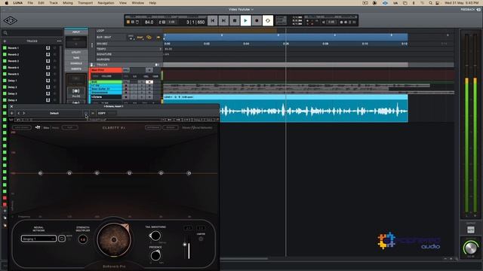Click the last EQ band node on the graph
Image resolution: width=483 pixels, height=271 pixels.
tap(189, 173)
